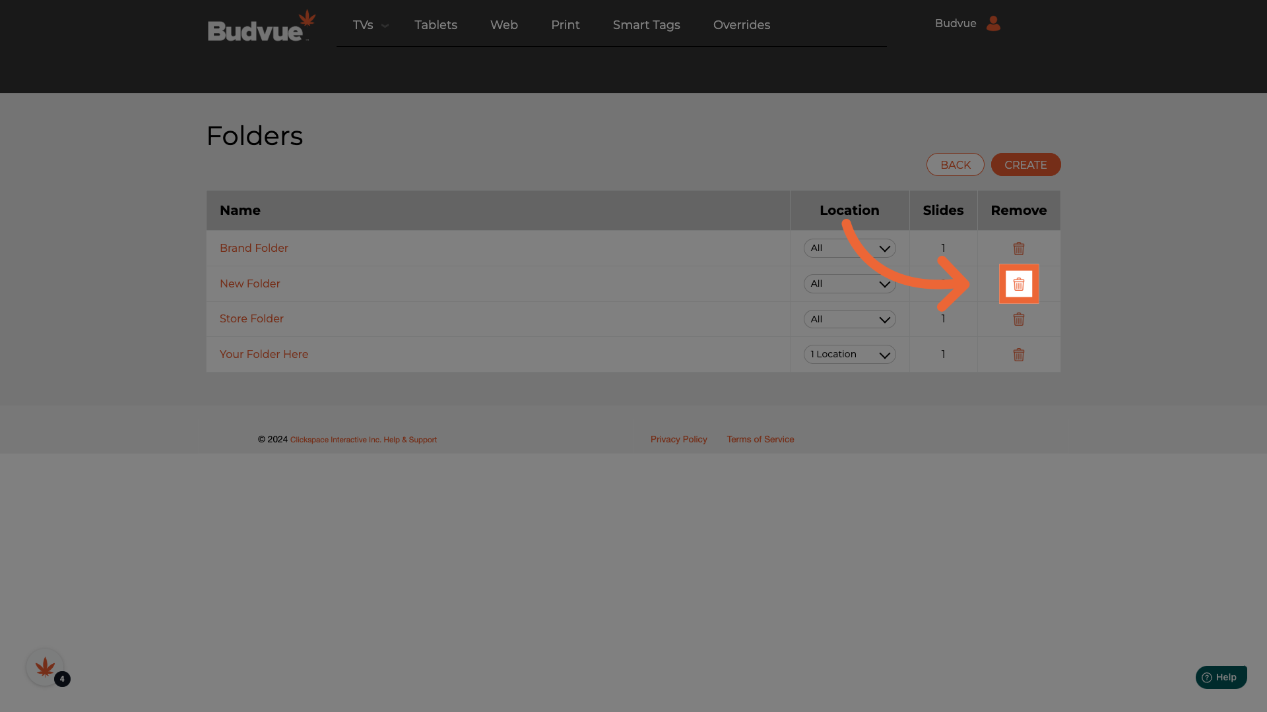The height and width of the screenshot is (712, 1267).
Task: Click the trash icon for Brand Folder
Action: pos(1018,249)
